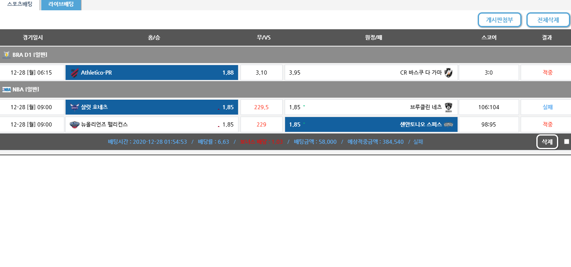571x267 pixels.
Task: Click the 229.5 over/under line cell
Action: point(261,108)
